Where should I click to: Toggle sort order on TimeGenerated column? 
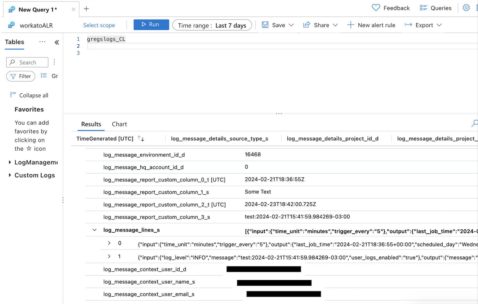pos(141,138)
